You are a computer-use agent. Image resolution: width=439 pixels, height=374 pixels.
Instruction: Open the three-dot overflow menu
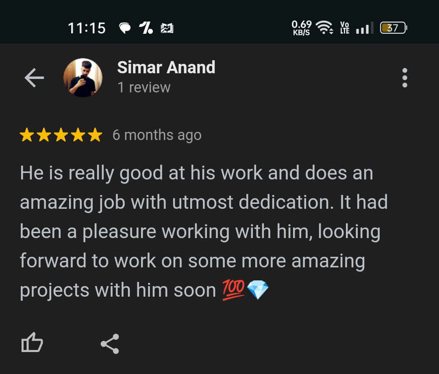[x=404, y=78]
